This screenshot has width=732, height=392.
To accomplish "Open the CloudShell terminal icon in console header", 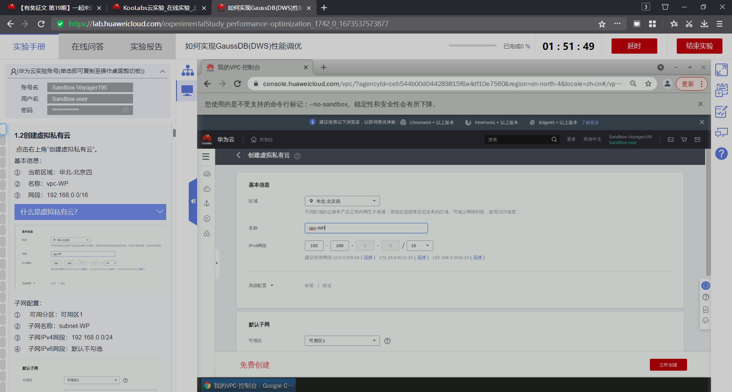I will (x=671, y=140).
